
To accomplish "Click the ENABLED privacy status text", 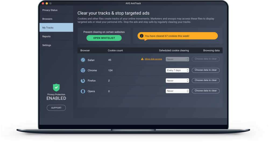I will [56, 99].
